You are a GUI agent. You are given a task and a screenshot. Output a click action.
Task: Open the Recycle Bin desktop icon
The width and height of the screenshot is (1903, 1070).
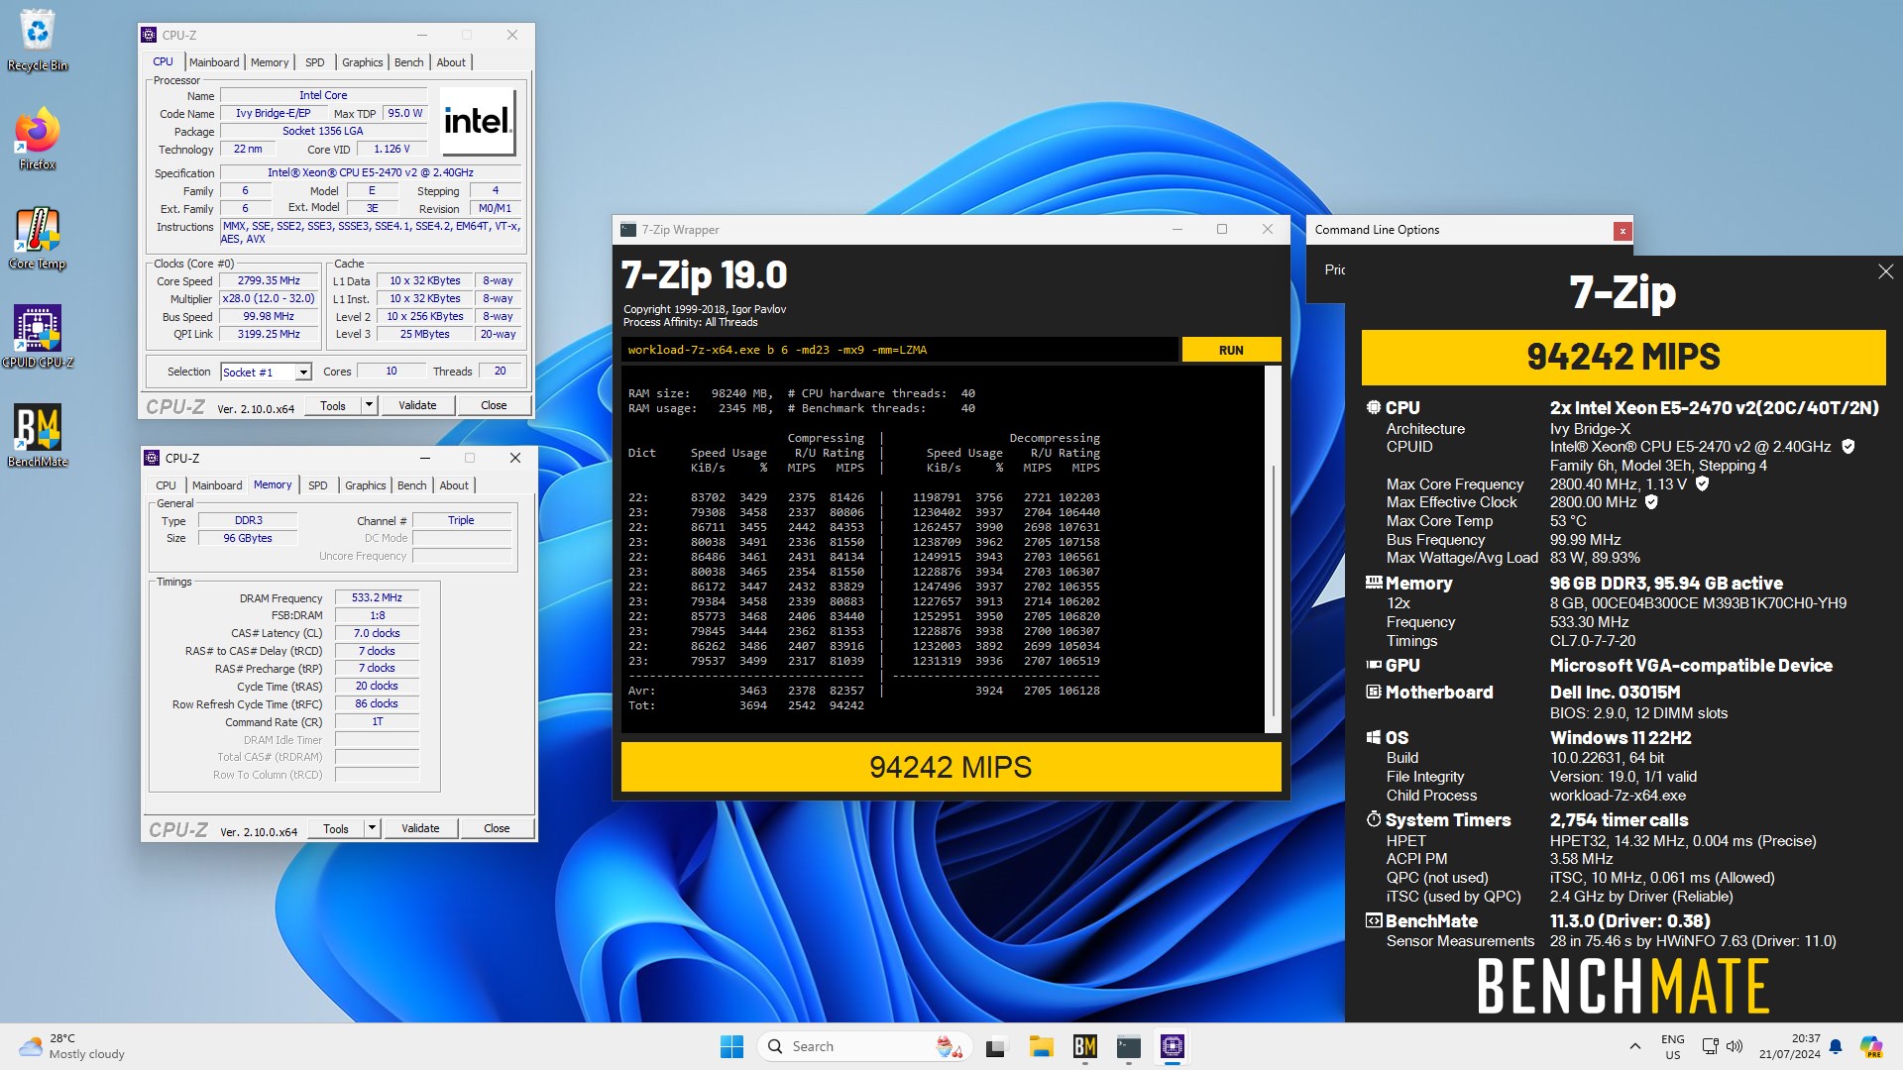click(38, 40)
